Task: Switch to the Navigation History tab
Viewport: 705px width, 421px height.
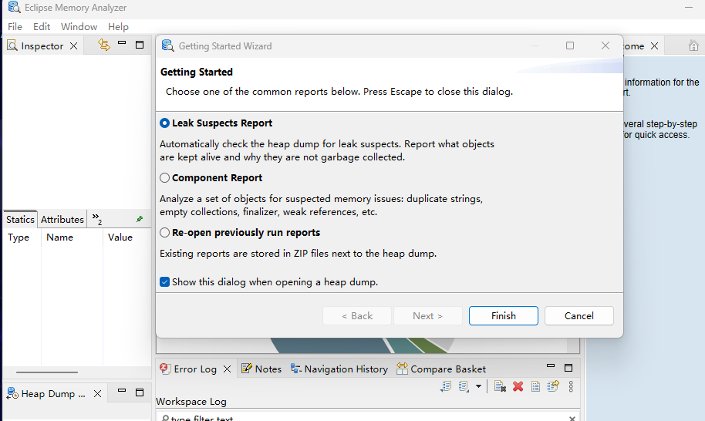Action: [339, 369]
